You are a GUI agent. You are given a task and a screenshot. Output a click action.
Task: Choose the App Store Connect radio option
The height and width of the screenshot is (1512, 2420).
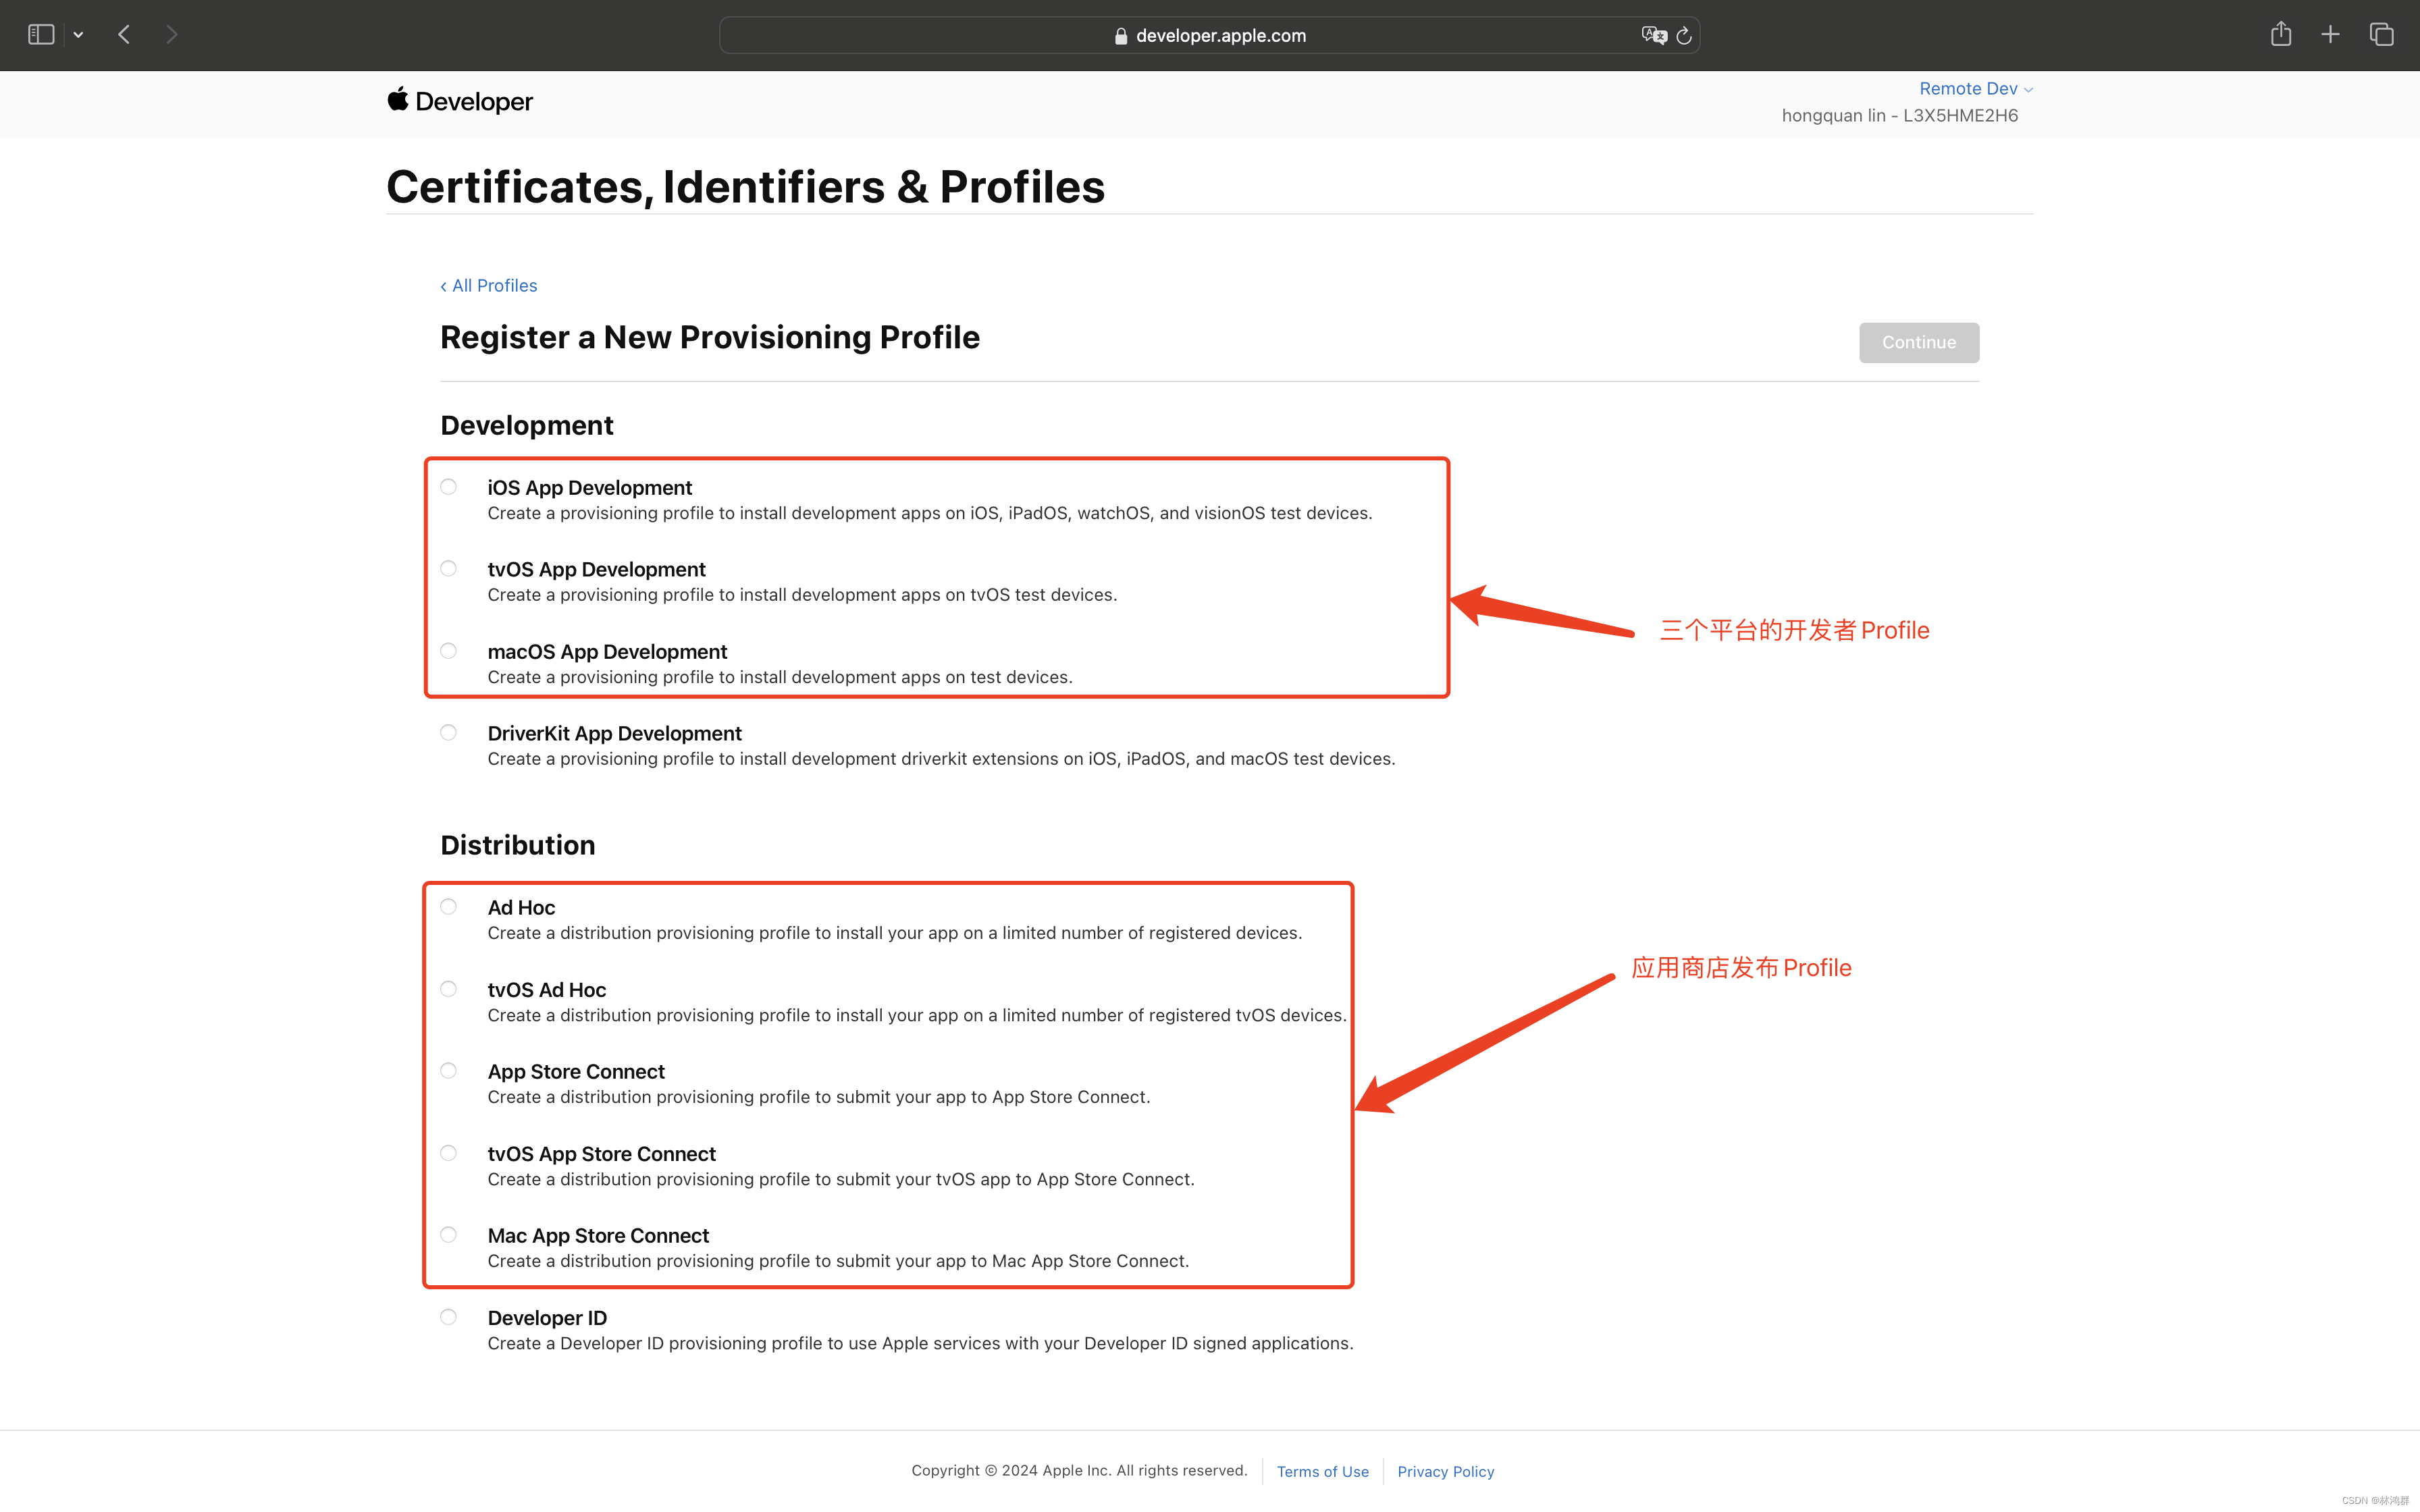tap(449, 1071)
